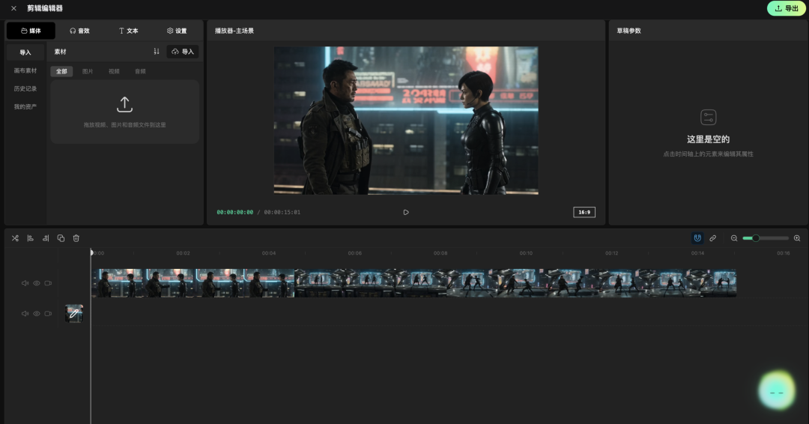This screenshot has width=809, height=424.
Task: Toggle the clip linking chain icon
Action: point(712,238)
